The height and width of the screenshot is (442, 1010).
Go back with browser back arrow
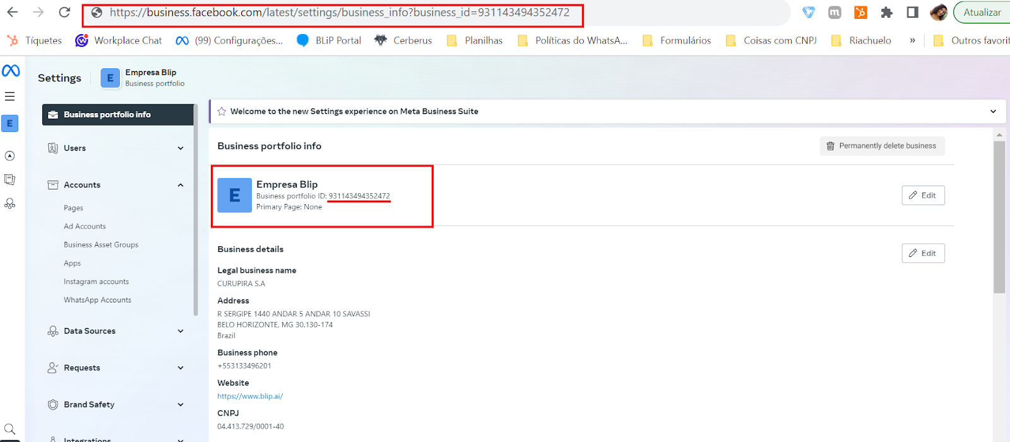[x=13, y=12]
